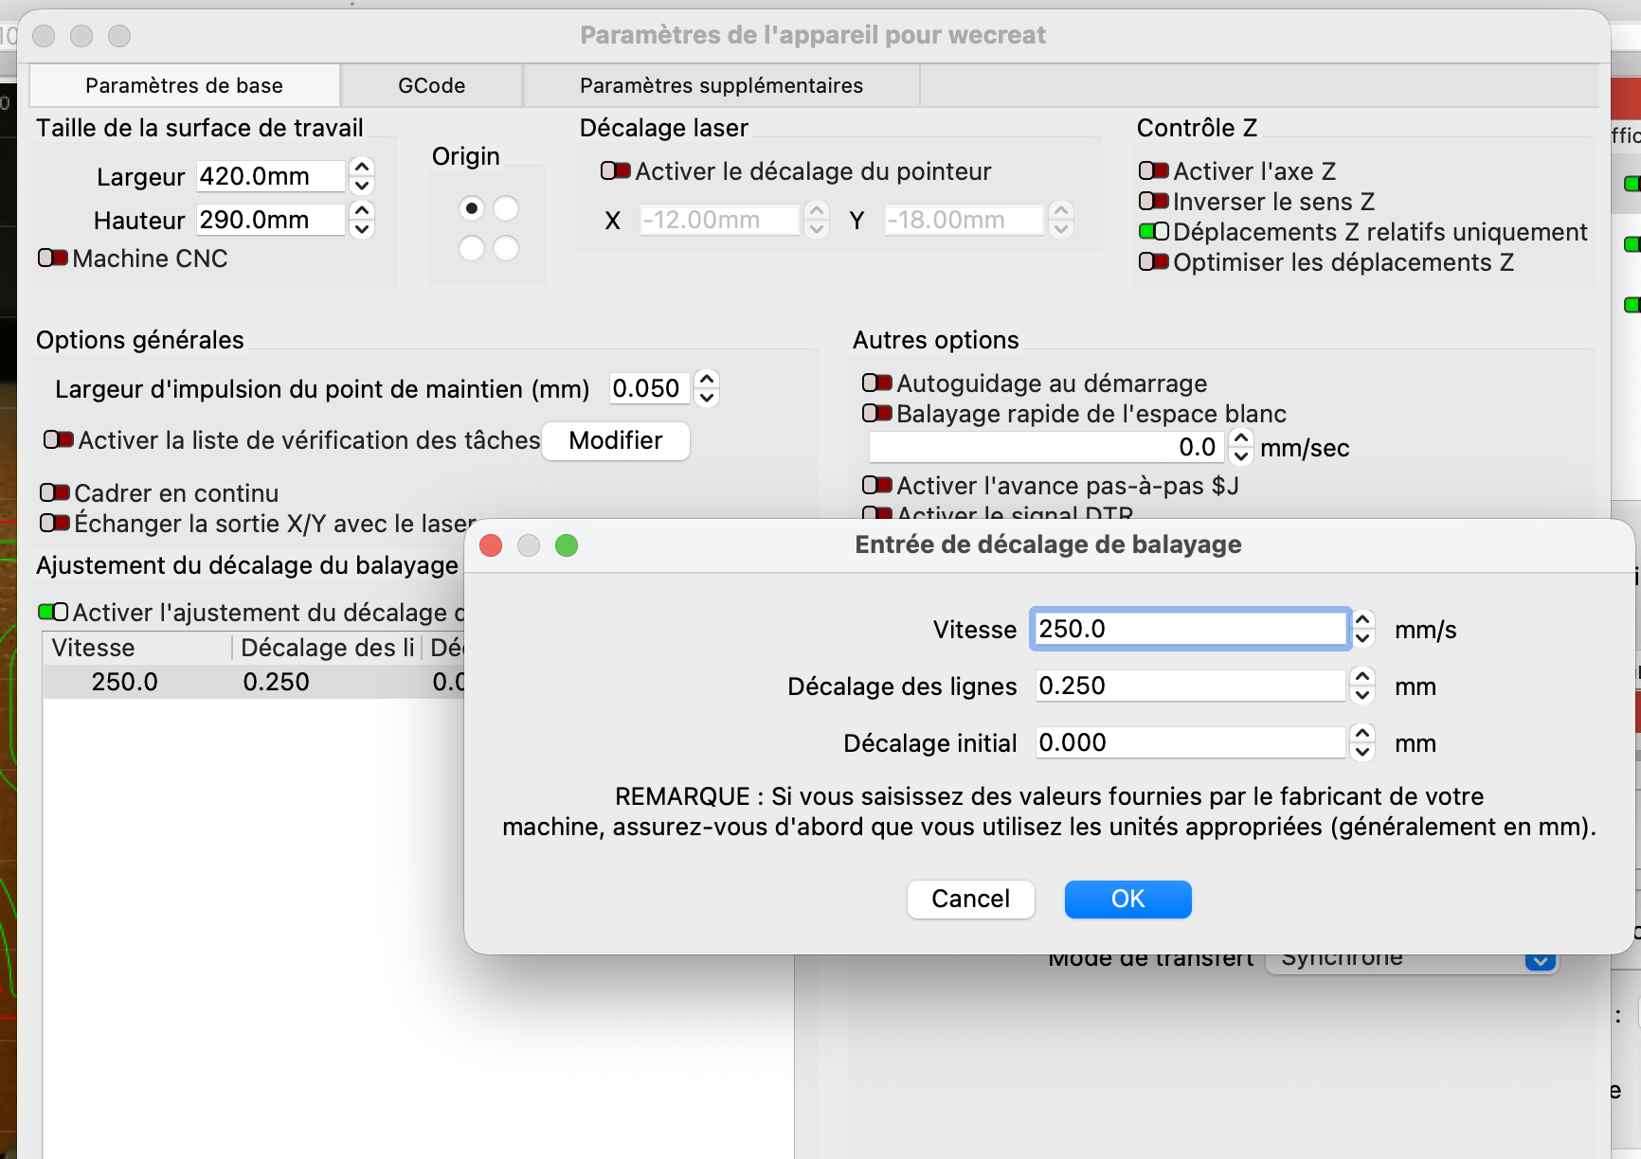Enable Cadrer en continu switch
The image size is (1641, 1159).
point(55,493)
